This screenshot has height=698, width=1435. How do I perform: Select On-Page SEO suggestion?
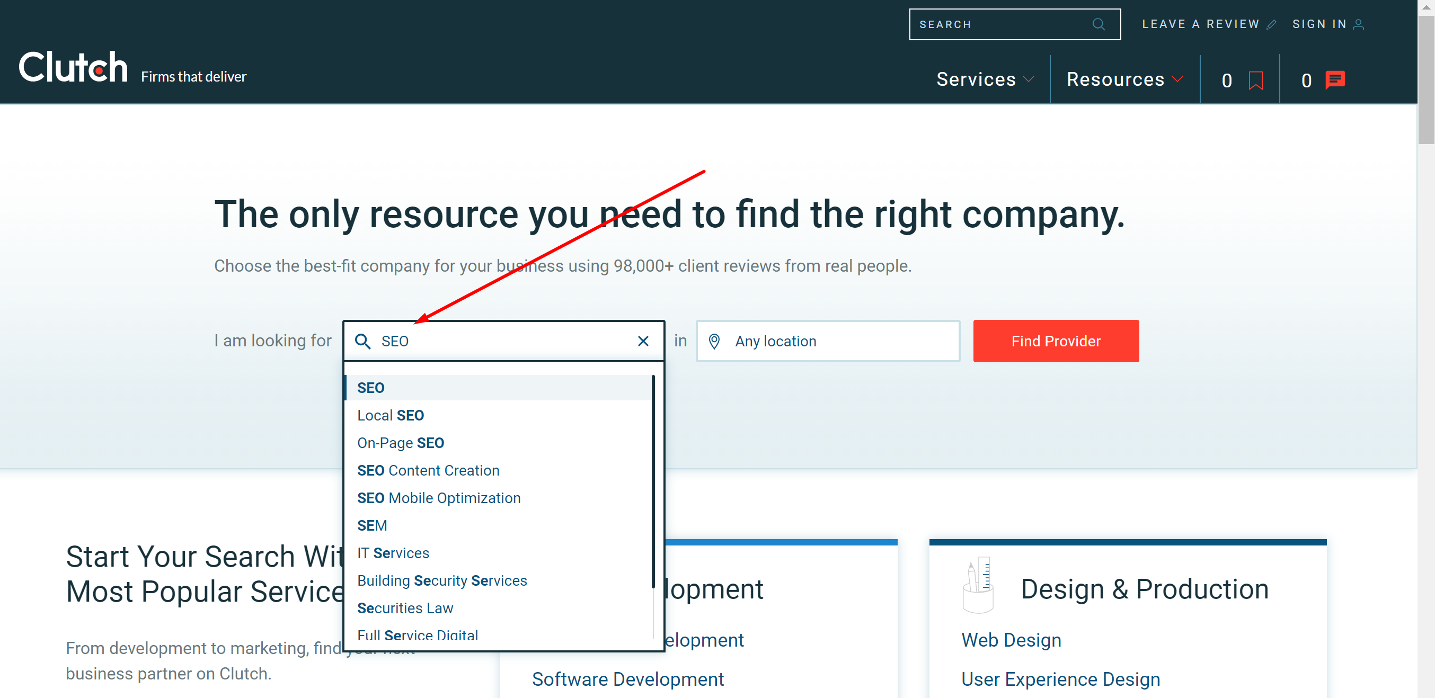[x=498, y=443]
